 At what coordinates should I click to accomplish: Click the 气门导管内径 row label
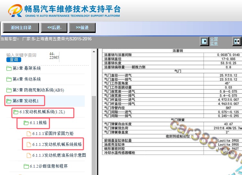coord(114,108)
